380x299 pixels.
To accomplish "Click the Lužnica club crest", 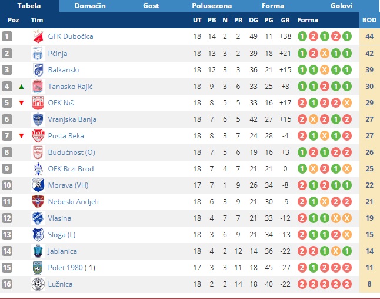I will point(38,284).
